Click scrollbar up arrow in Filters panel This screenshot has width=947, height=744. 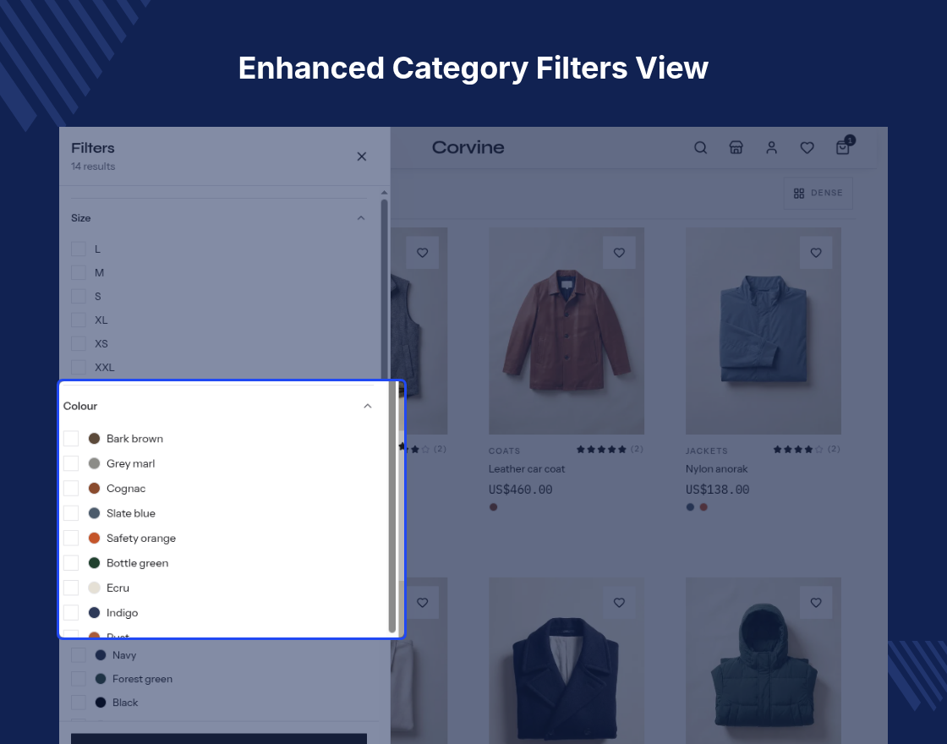tap(384, 193)
